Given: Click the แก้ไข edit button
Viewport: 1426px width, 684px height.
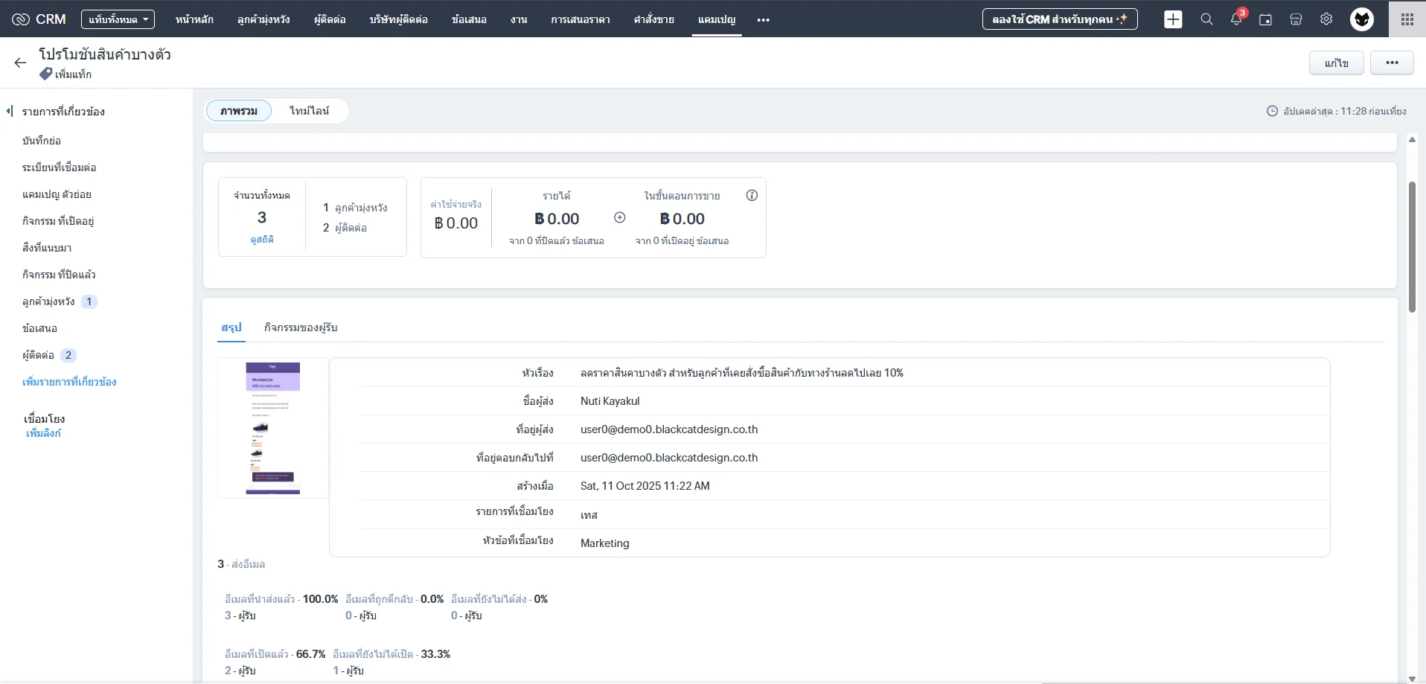Looking at the screenshot, I should [x=1337, y=63].
